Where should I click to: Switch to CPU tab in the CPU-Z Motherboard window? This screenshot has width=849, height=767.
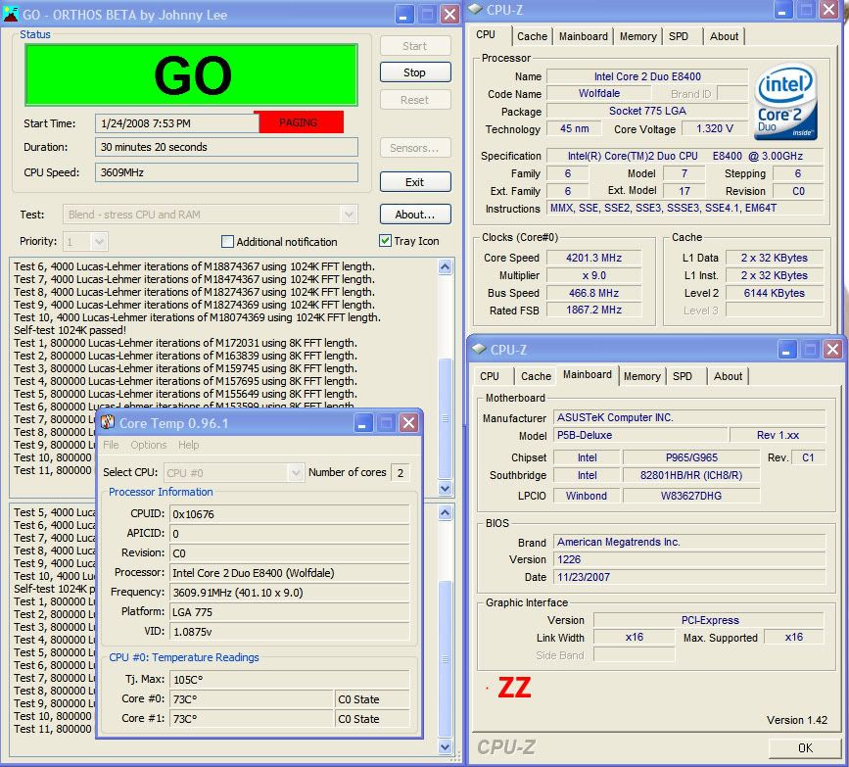[x=490, y=376]
